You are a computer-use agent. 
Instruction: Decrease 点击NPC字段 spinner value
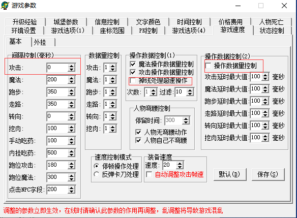coord(71,192)
